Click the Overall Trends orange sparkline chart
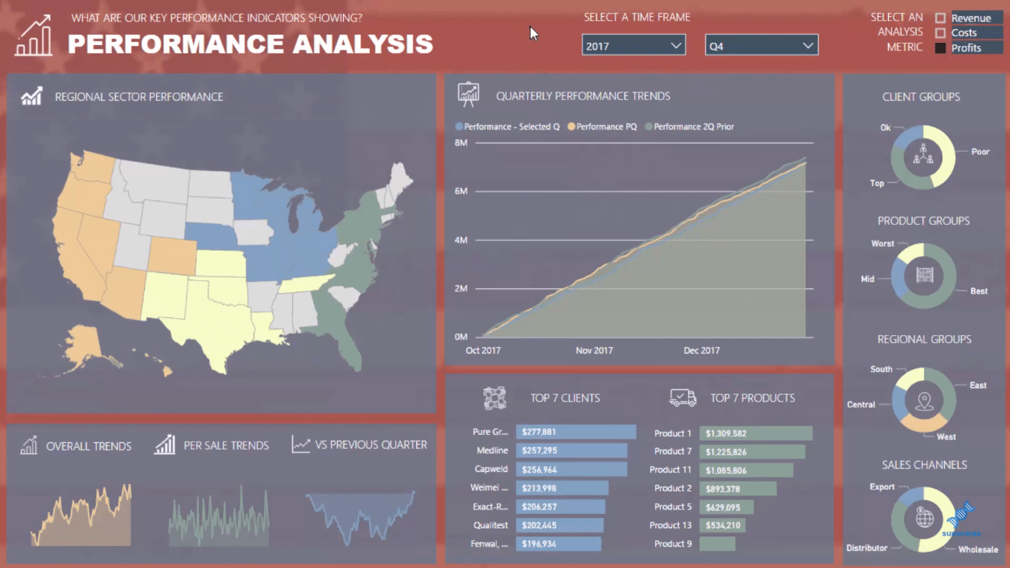This screenshot has width=1010, height=568. click(81, 515)
